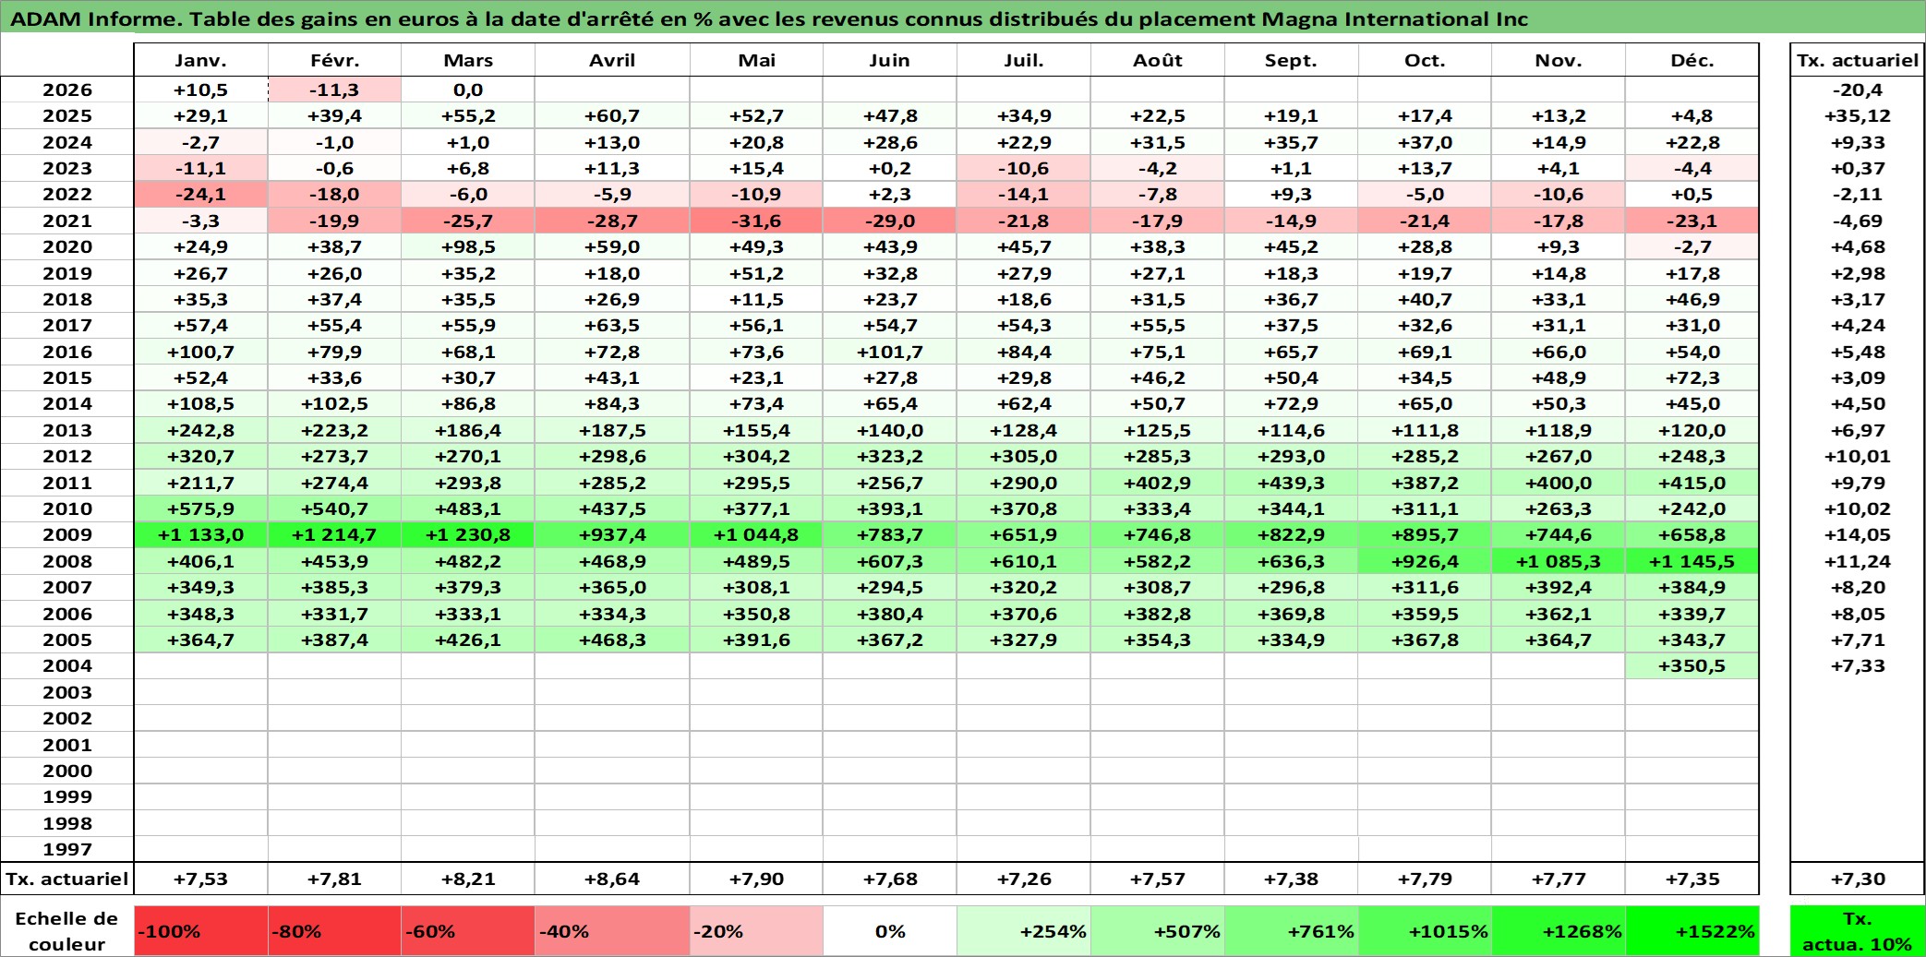Image resolution: width=1926 pixels, height=957 pixels.
Task: Click the 2026 March value '0,0'
Action: tap(468, 90)
